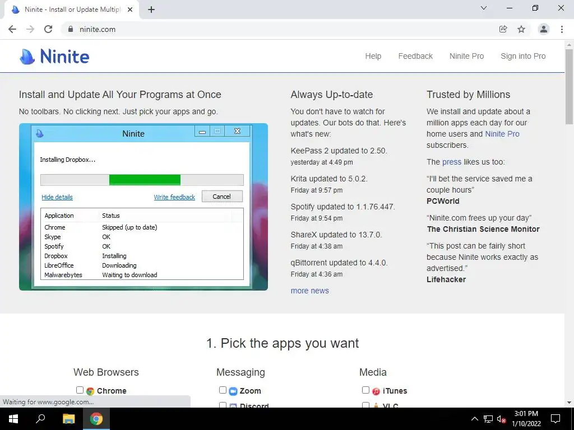The image size is (574, 430).
Task: Click the 'Media' category heading
Action: 373,372
